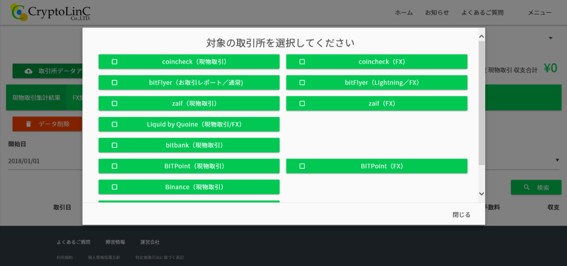Click the 閉じる button in dialog
This screenshot has height=266, width=567.
461,215
